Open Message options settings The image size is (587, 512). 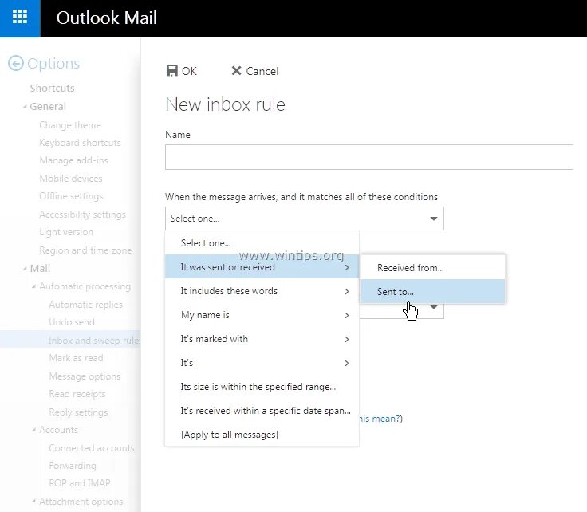[x=85, y=376]
